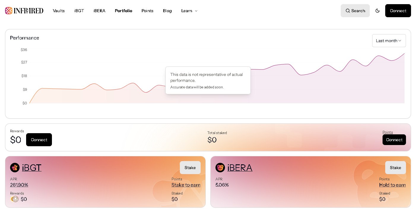
Task: Click the iBGT token icon
Action: click(x=15, y=168)
